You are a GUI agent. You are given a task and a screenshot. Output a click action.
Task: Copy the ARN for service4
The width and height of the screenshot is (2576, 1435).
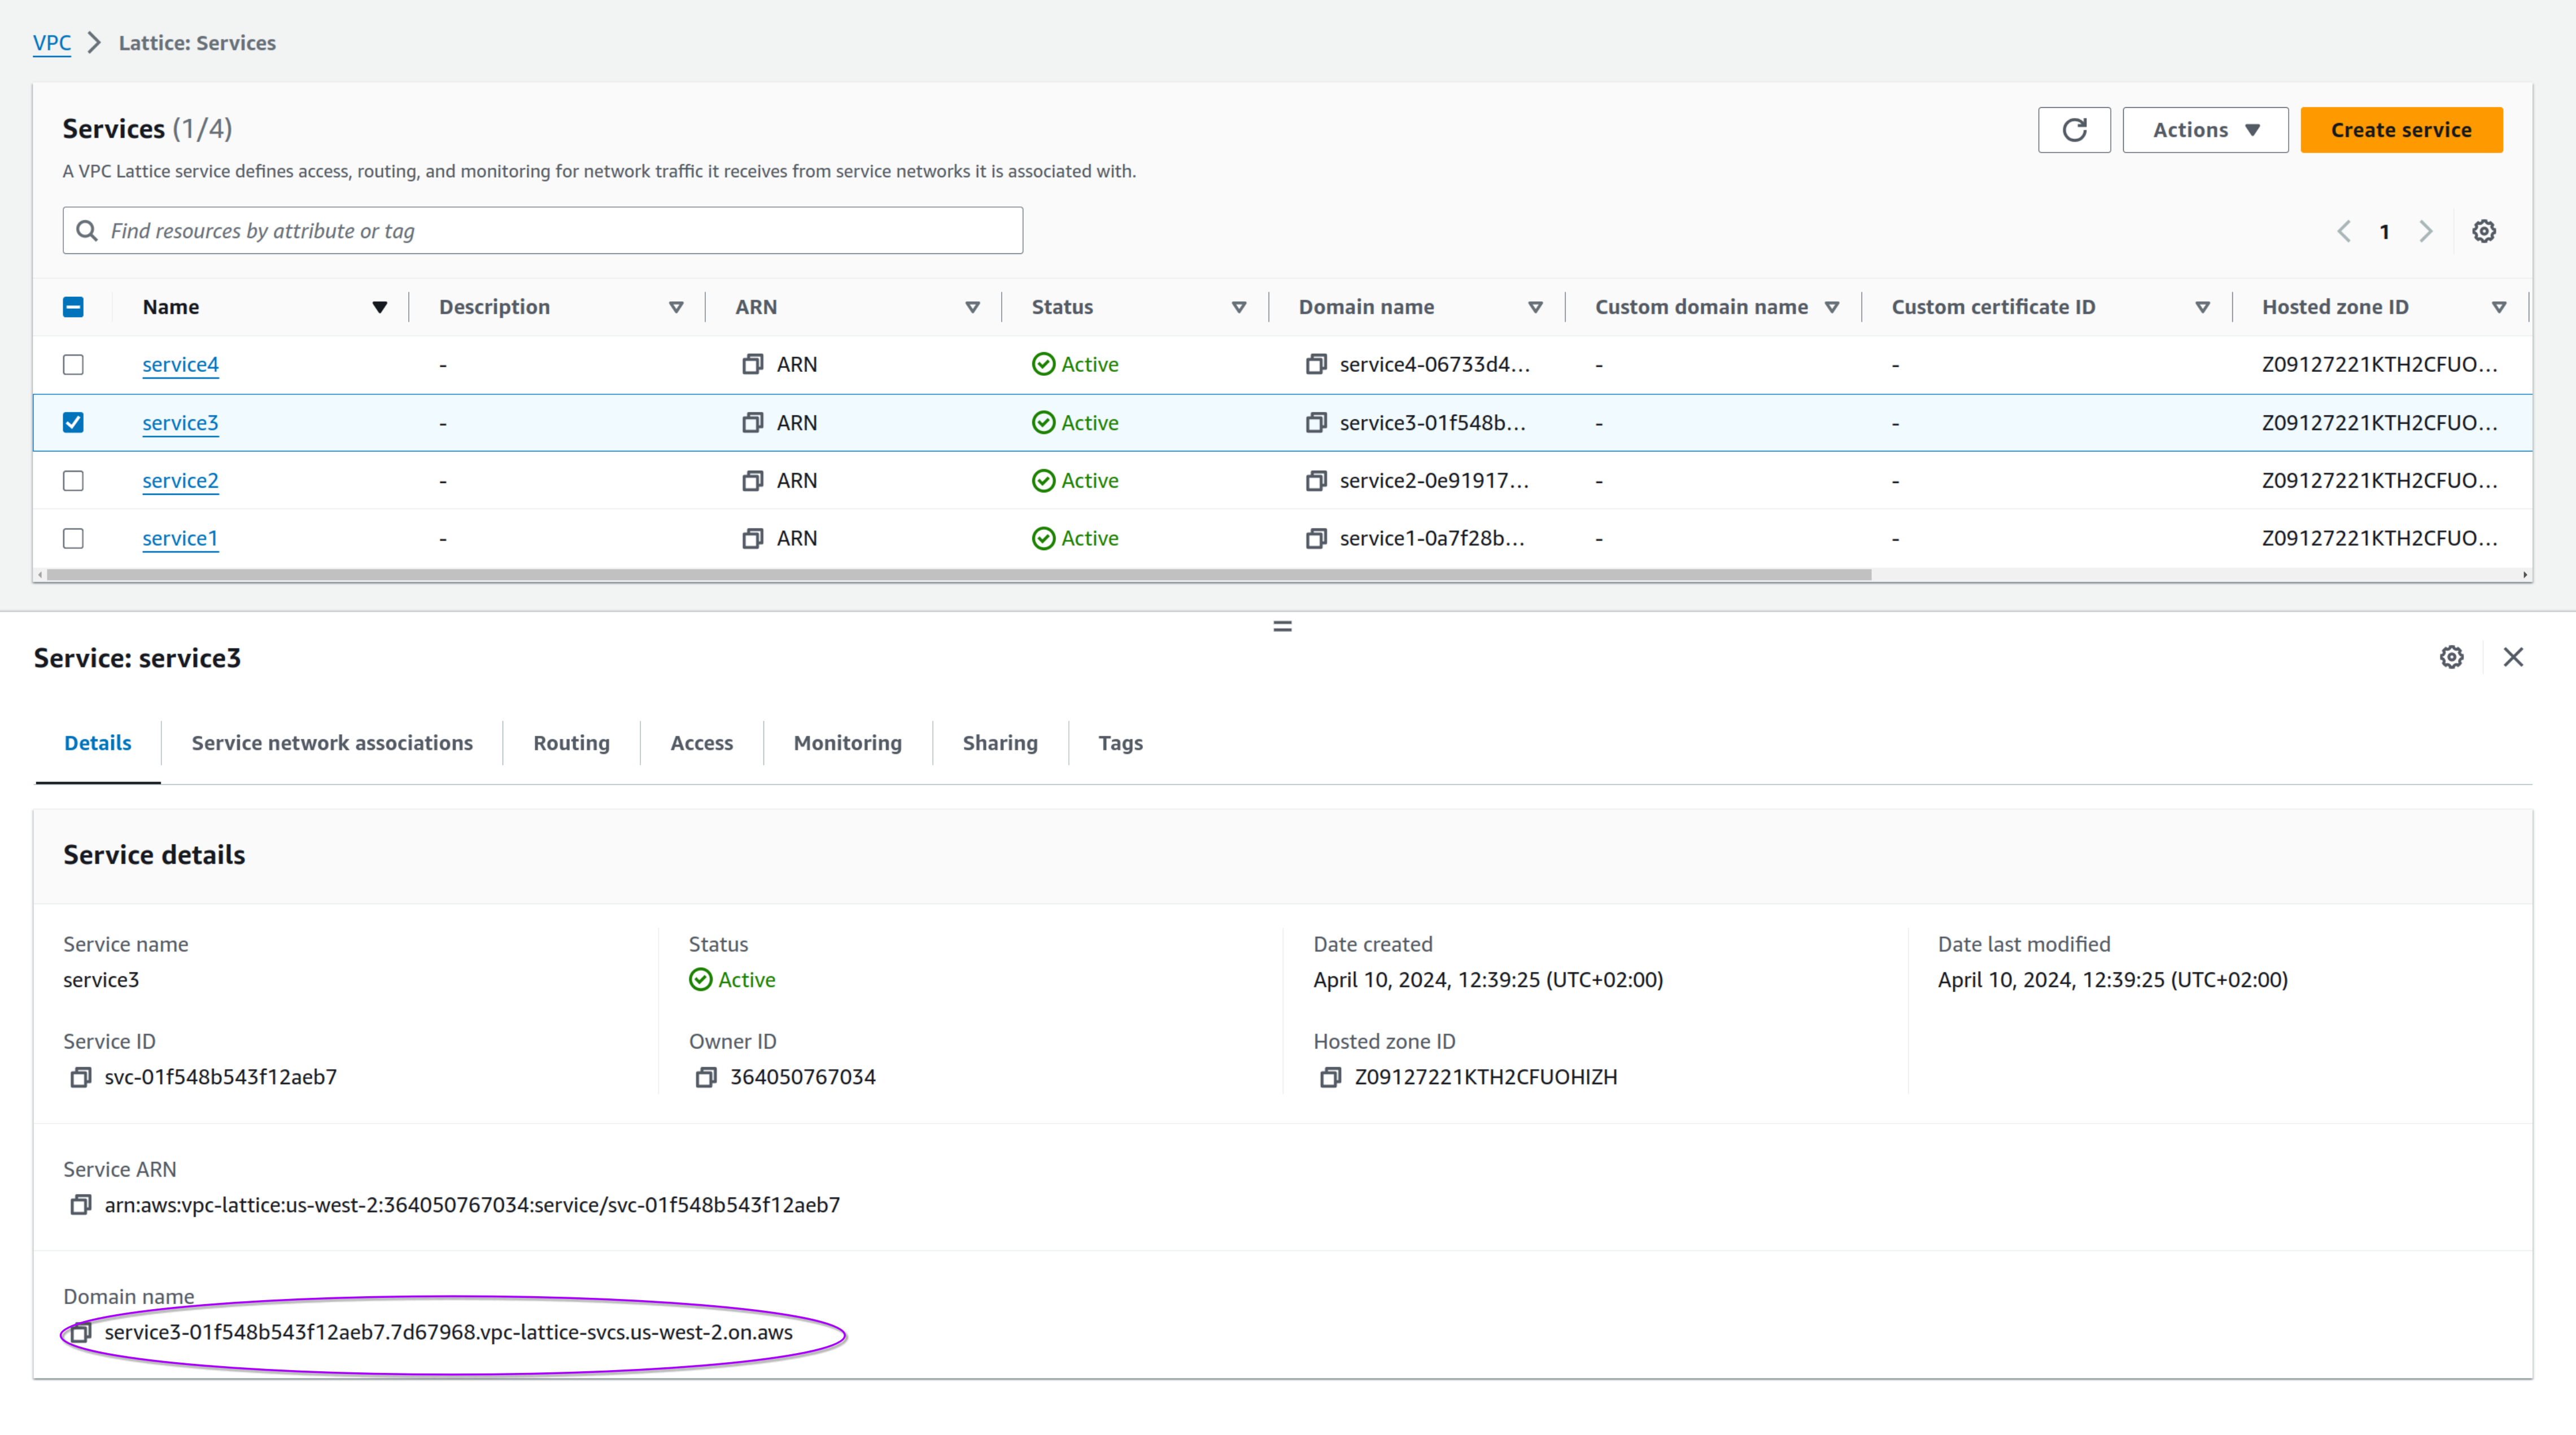[x=753, y=365]
